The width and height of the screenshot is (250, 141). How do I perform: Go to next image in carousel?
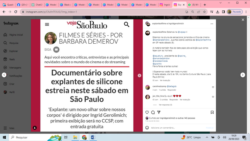point(139,75)
